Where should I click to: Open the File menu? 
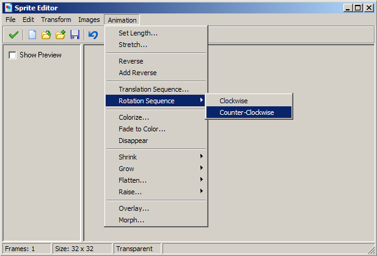(x=10, y=20)
